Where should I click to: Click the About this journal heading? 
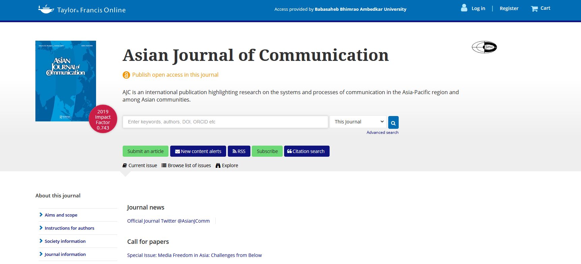pos(58,196)
